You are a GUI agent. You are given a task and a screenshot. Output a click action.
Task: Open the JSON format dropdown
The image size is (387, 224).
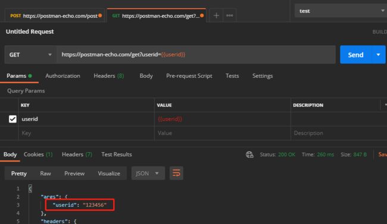point(148,173)
